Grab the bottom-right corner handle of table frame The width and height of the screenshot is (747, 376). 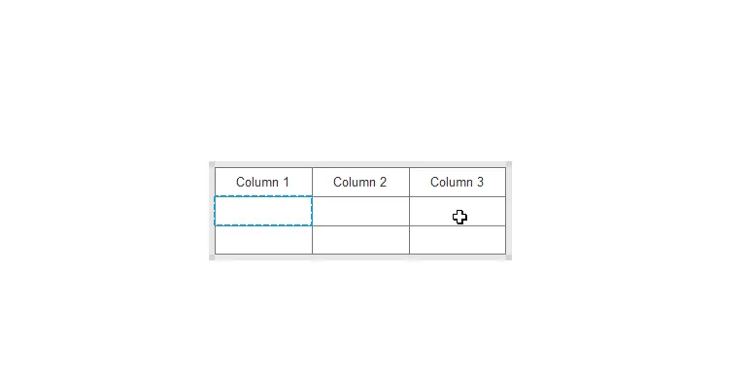coord(509,257)
